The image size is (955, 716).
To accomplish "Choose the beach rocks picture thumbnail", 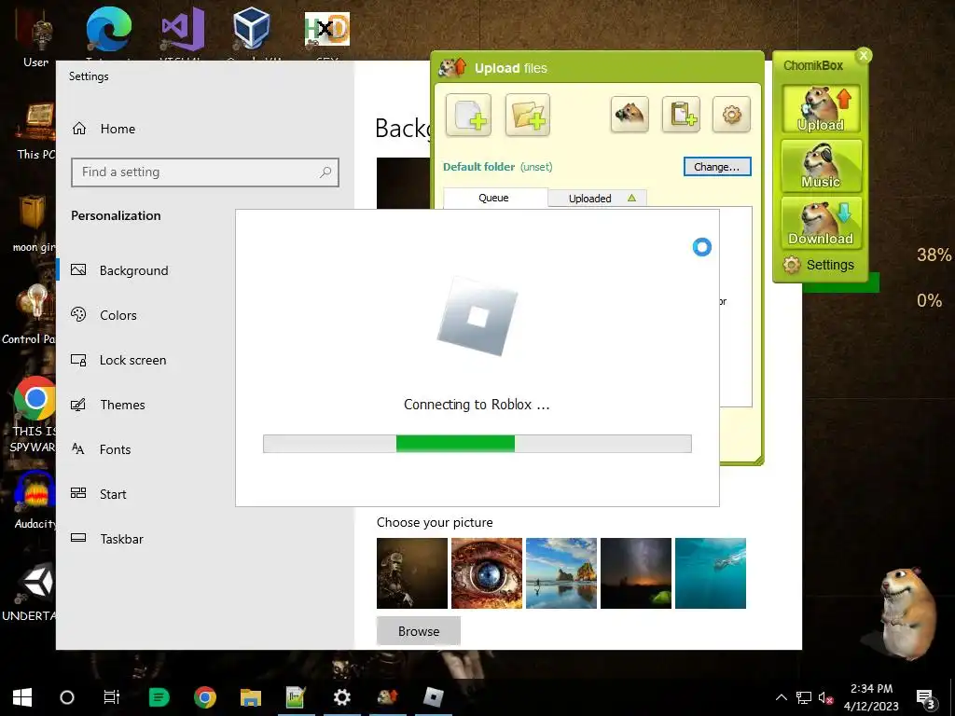I will tap(561, 573).
